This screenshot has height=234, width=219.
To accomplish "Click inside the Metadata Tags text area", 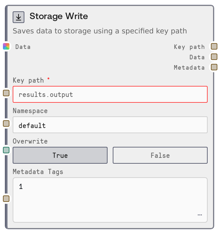I will coord(110,198).
